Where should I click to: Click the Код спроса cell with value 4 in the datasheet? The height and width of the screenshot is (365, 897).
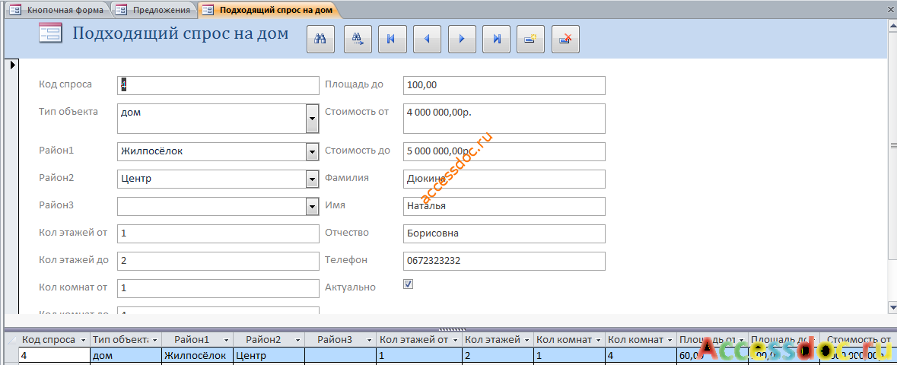point(54,354)
